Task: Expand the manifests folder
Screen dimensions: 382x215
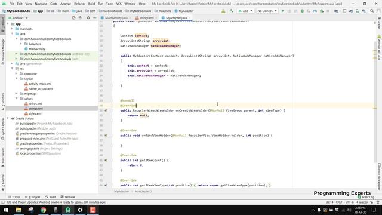Action: click(12, 29)
